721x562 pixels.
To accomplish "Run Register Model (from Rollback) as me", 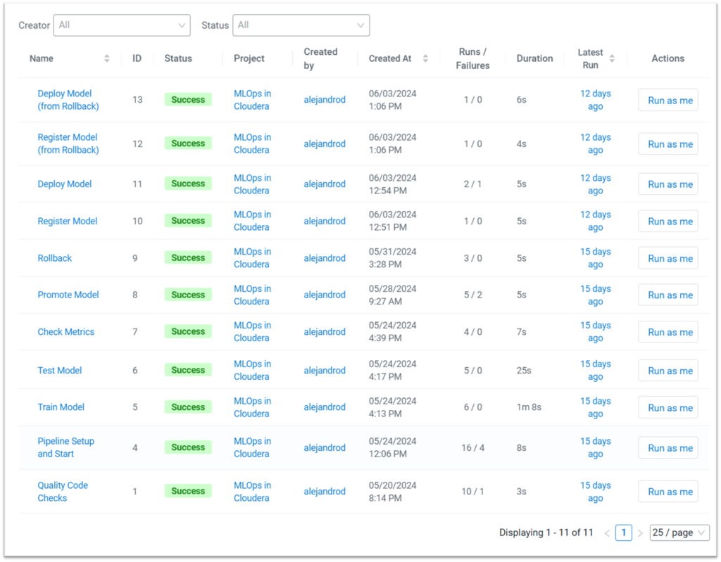I will point(668,143).
